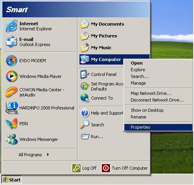The width and height of the screenshot is (194, 185).
Task: Click the Run... label
Action: click(x=97, y=137)
